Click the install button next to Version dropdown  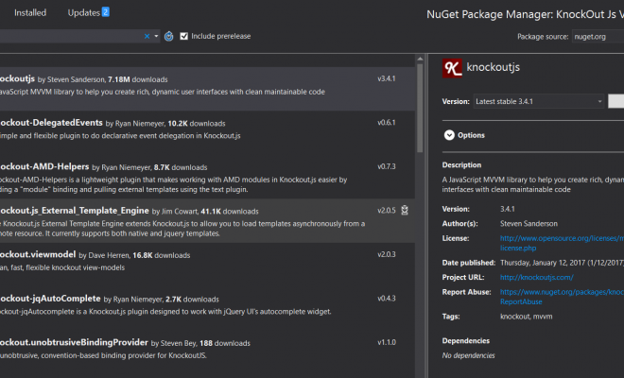coord(615,101)
